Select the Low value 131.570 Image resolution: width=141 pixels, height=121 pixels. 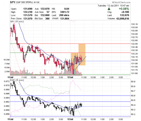click(28, 15)
